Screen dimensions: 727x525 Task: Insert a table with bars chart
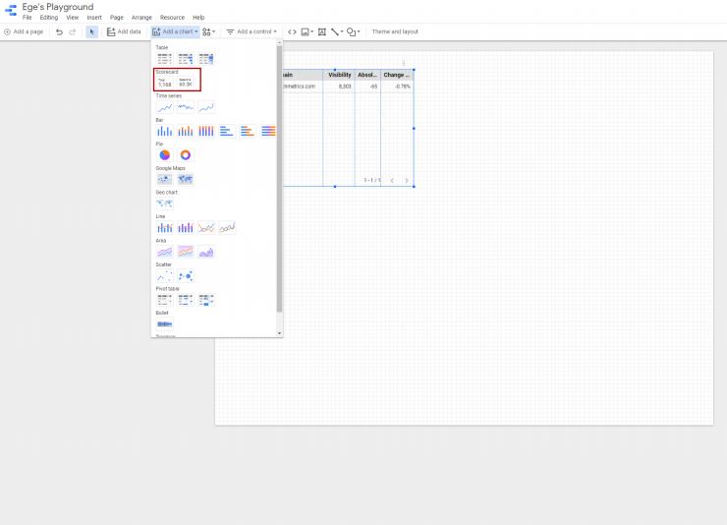tap(186, 59)
